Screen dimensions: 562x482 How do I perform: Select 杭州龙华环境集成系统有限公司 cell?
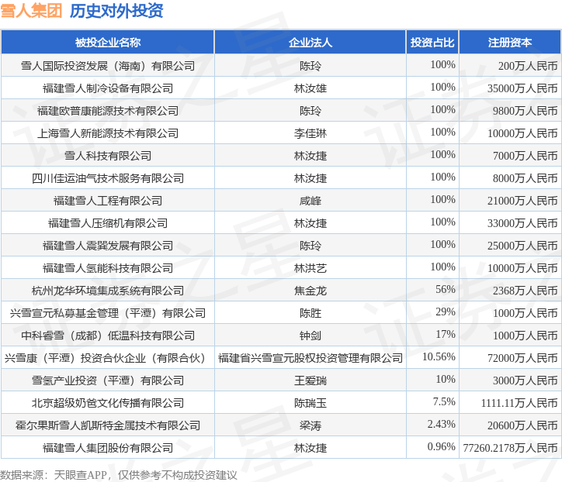[108, 291]
